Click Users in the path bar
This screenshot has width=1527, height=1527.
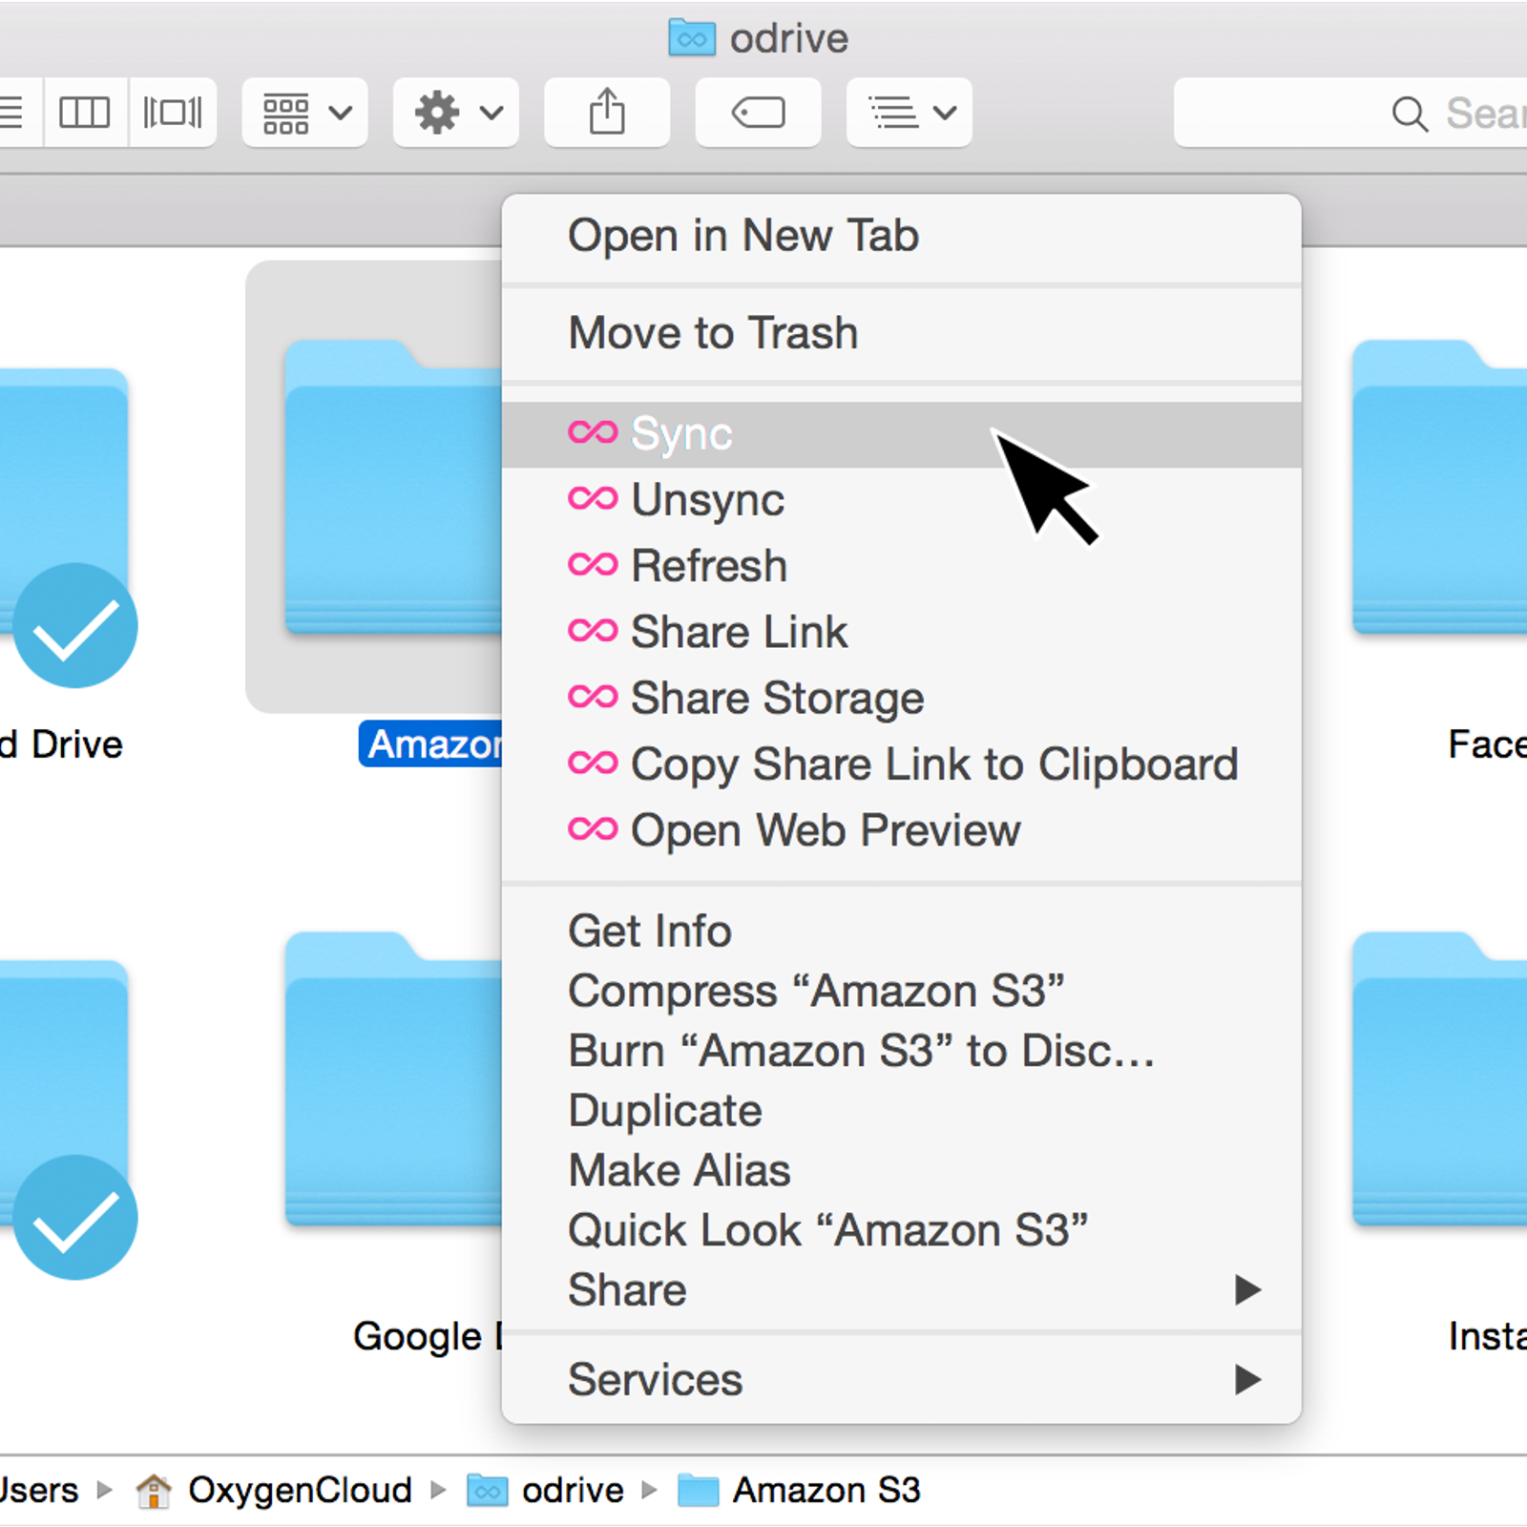click(39, 1491)
